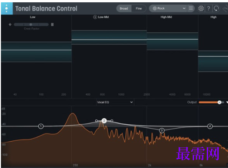Select EQ node 2
Image resolution: width=228 pixels, height=168 pixels.
[104, 121]
